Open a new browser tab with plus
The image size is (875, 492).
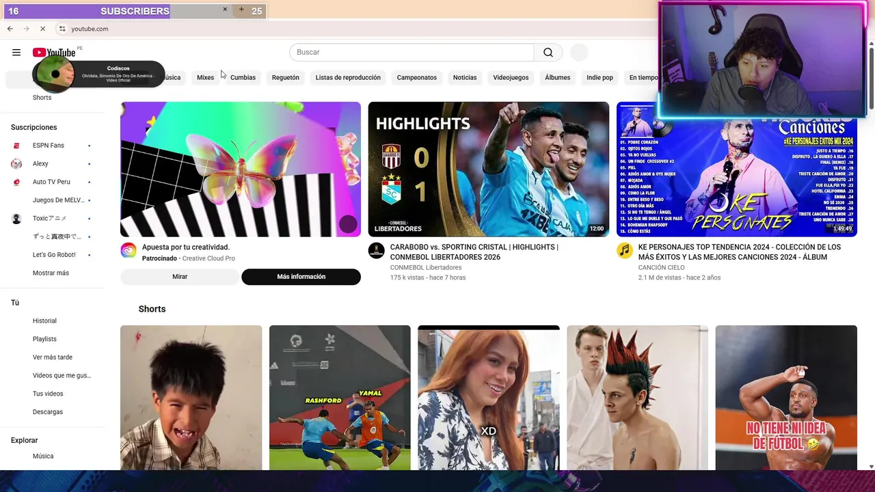tap(241, 10)
